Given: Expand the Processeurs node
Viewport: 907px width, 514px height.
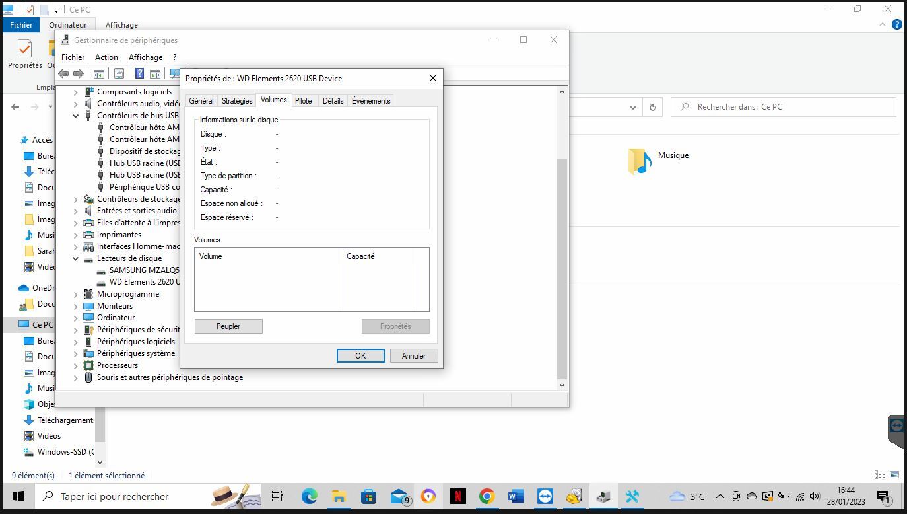Looking at the screenshot, I should point(75,365).
